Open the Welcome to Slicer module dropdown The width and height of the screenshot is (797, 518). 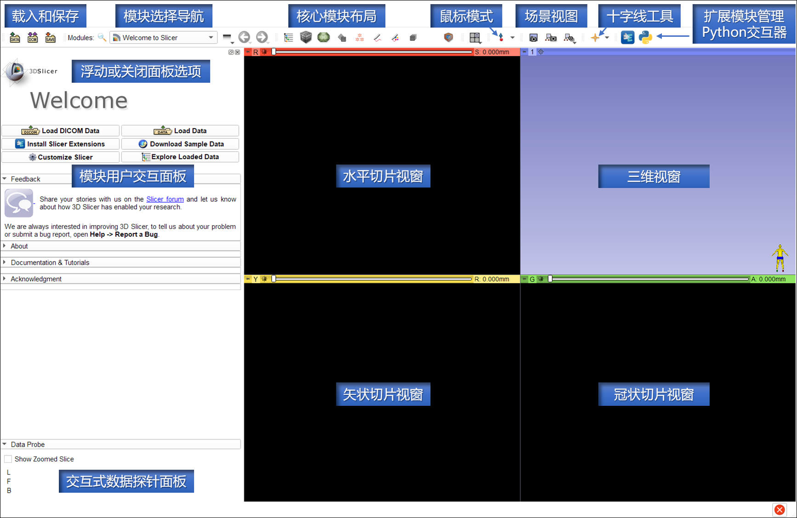[164, 38]
